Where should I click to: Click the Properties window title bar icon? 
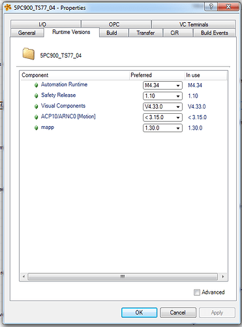coord(8,8)
